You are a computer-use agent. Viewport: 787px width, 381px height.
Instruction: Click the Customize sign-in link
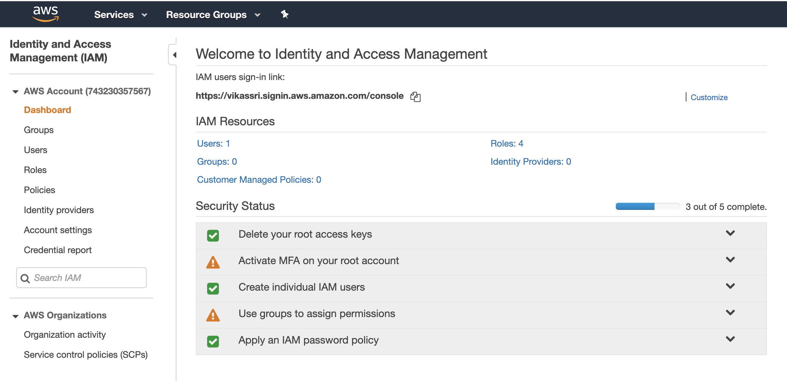[x=709, y=97]
